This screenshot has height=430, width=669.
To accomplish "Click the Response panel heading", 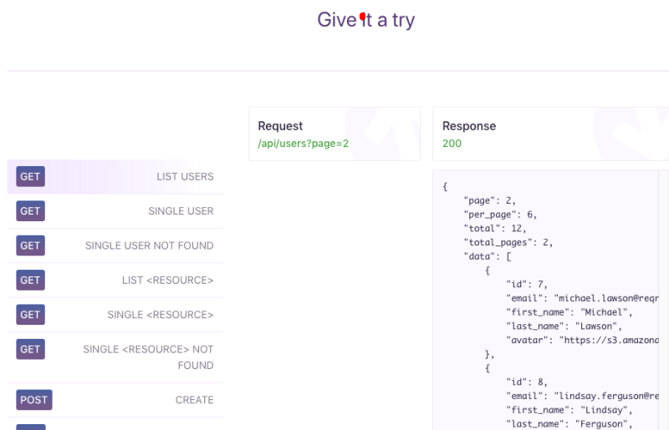I will 469,126.
